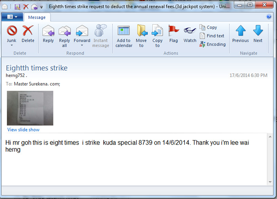The height and width of the screenshot is (199, 277).
Task: Go to the Previous message
Action: point(240,31)
